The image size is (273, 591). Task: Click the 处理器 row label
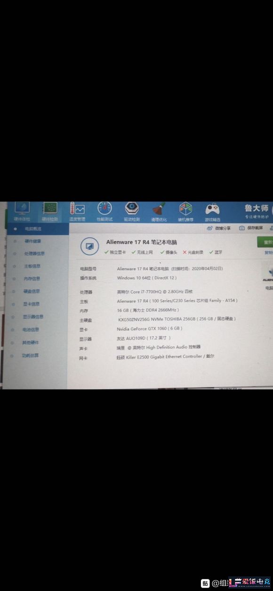click(x=86, y=292)
